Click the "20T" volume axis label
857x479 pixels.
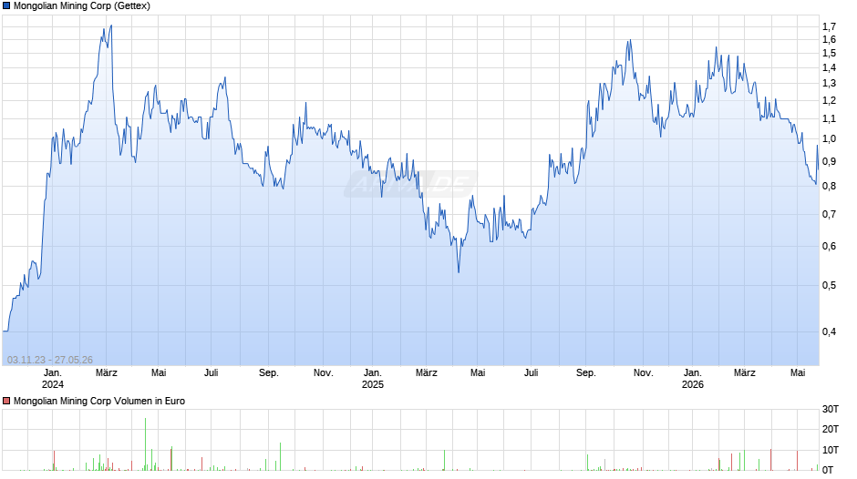click(831, 429)
